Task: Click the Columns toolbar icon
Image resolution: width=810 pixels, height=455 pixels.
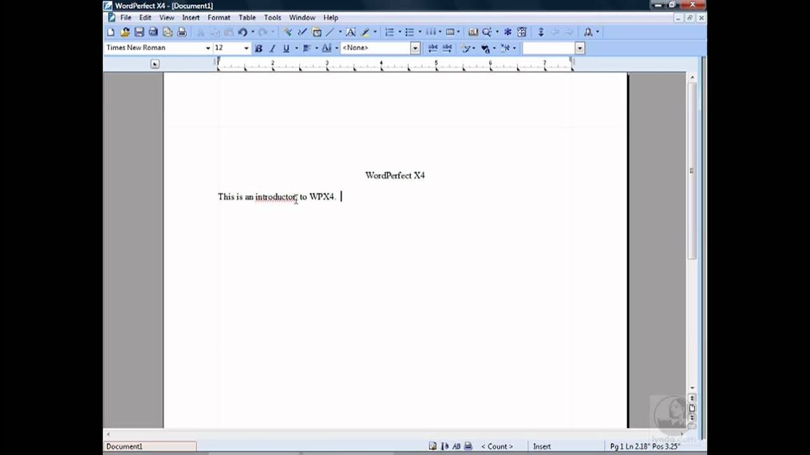Action: [x=430, y=32]
